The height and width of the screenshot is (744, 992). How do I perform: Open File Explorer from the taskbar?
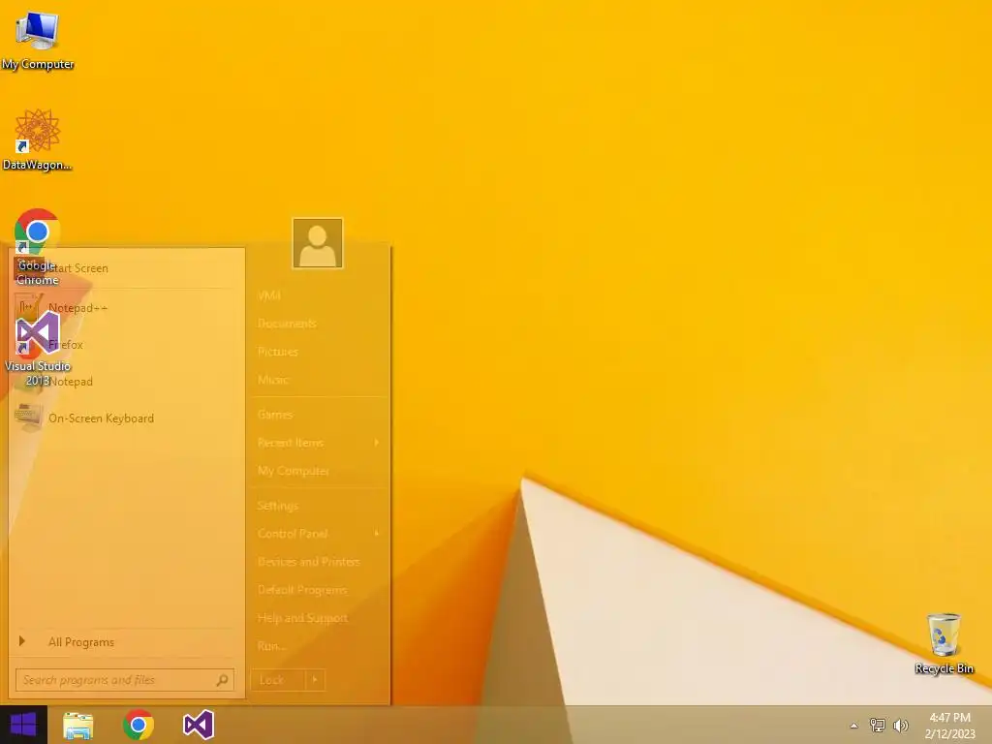pos(78,725)
